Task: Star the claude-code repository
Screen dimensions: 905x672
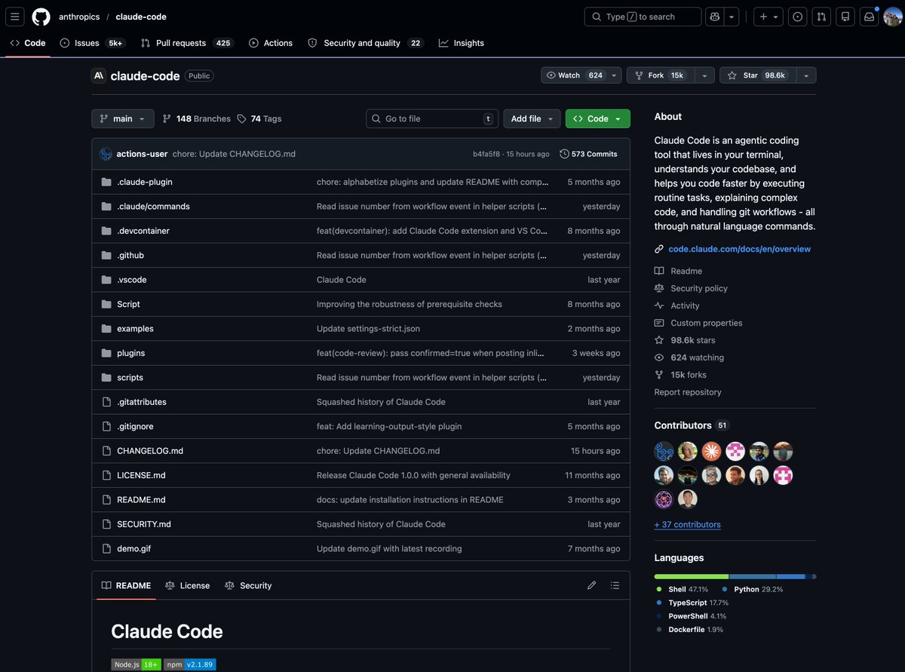Action: click(x=758, y=75)
